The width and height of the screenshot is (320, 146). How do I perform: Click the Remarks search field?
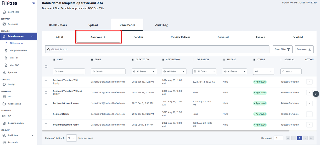[x=291, y=71]
